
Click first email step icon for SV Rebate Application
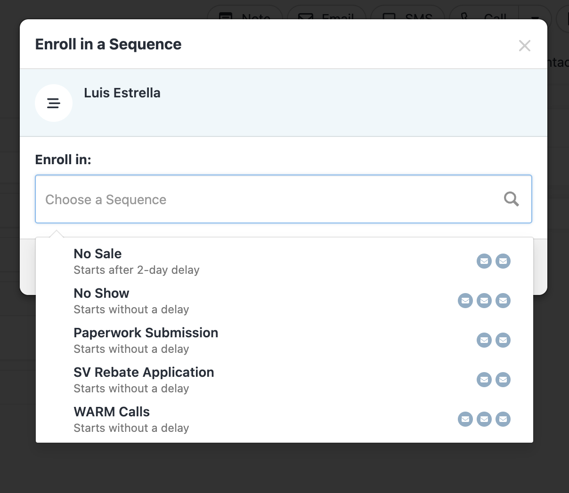484,380
